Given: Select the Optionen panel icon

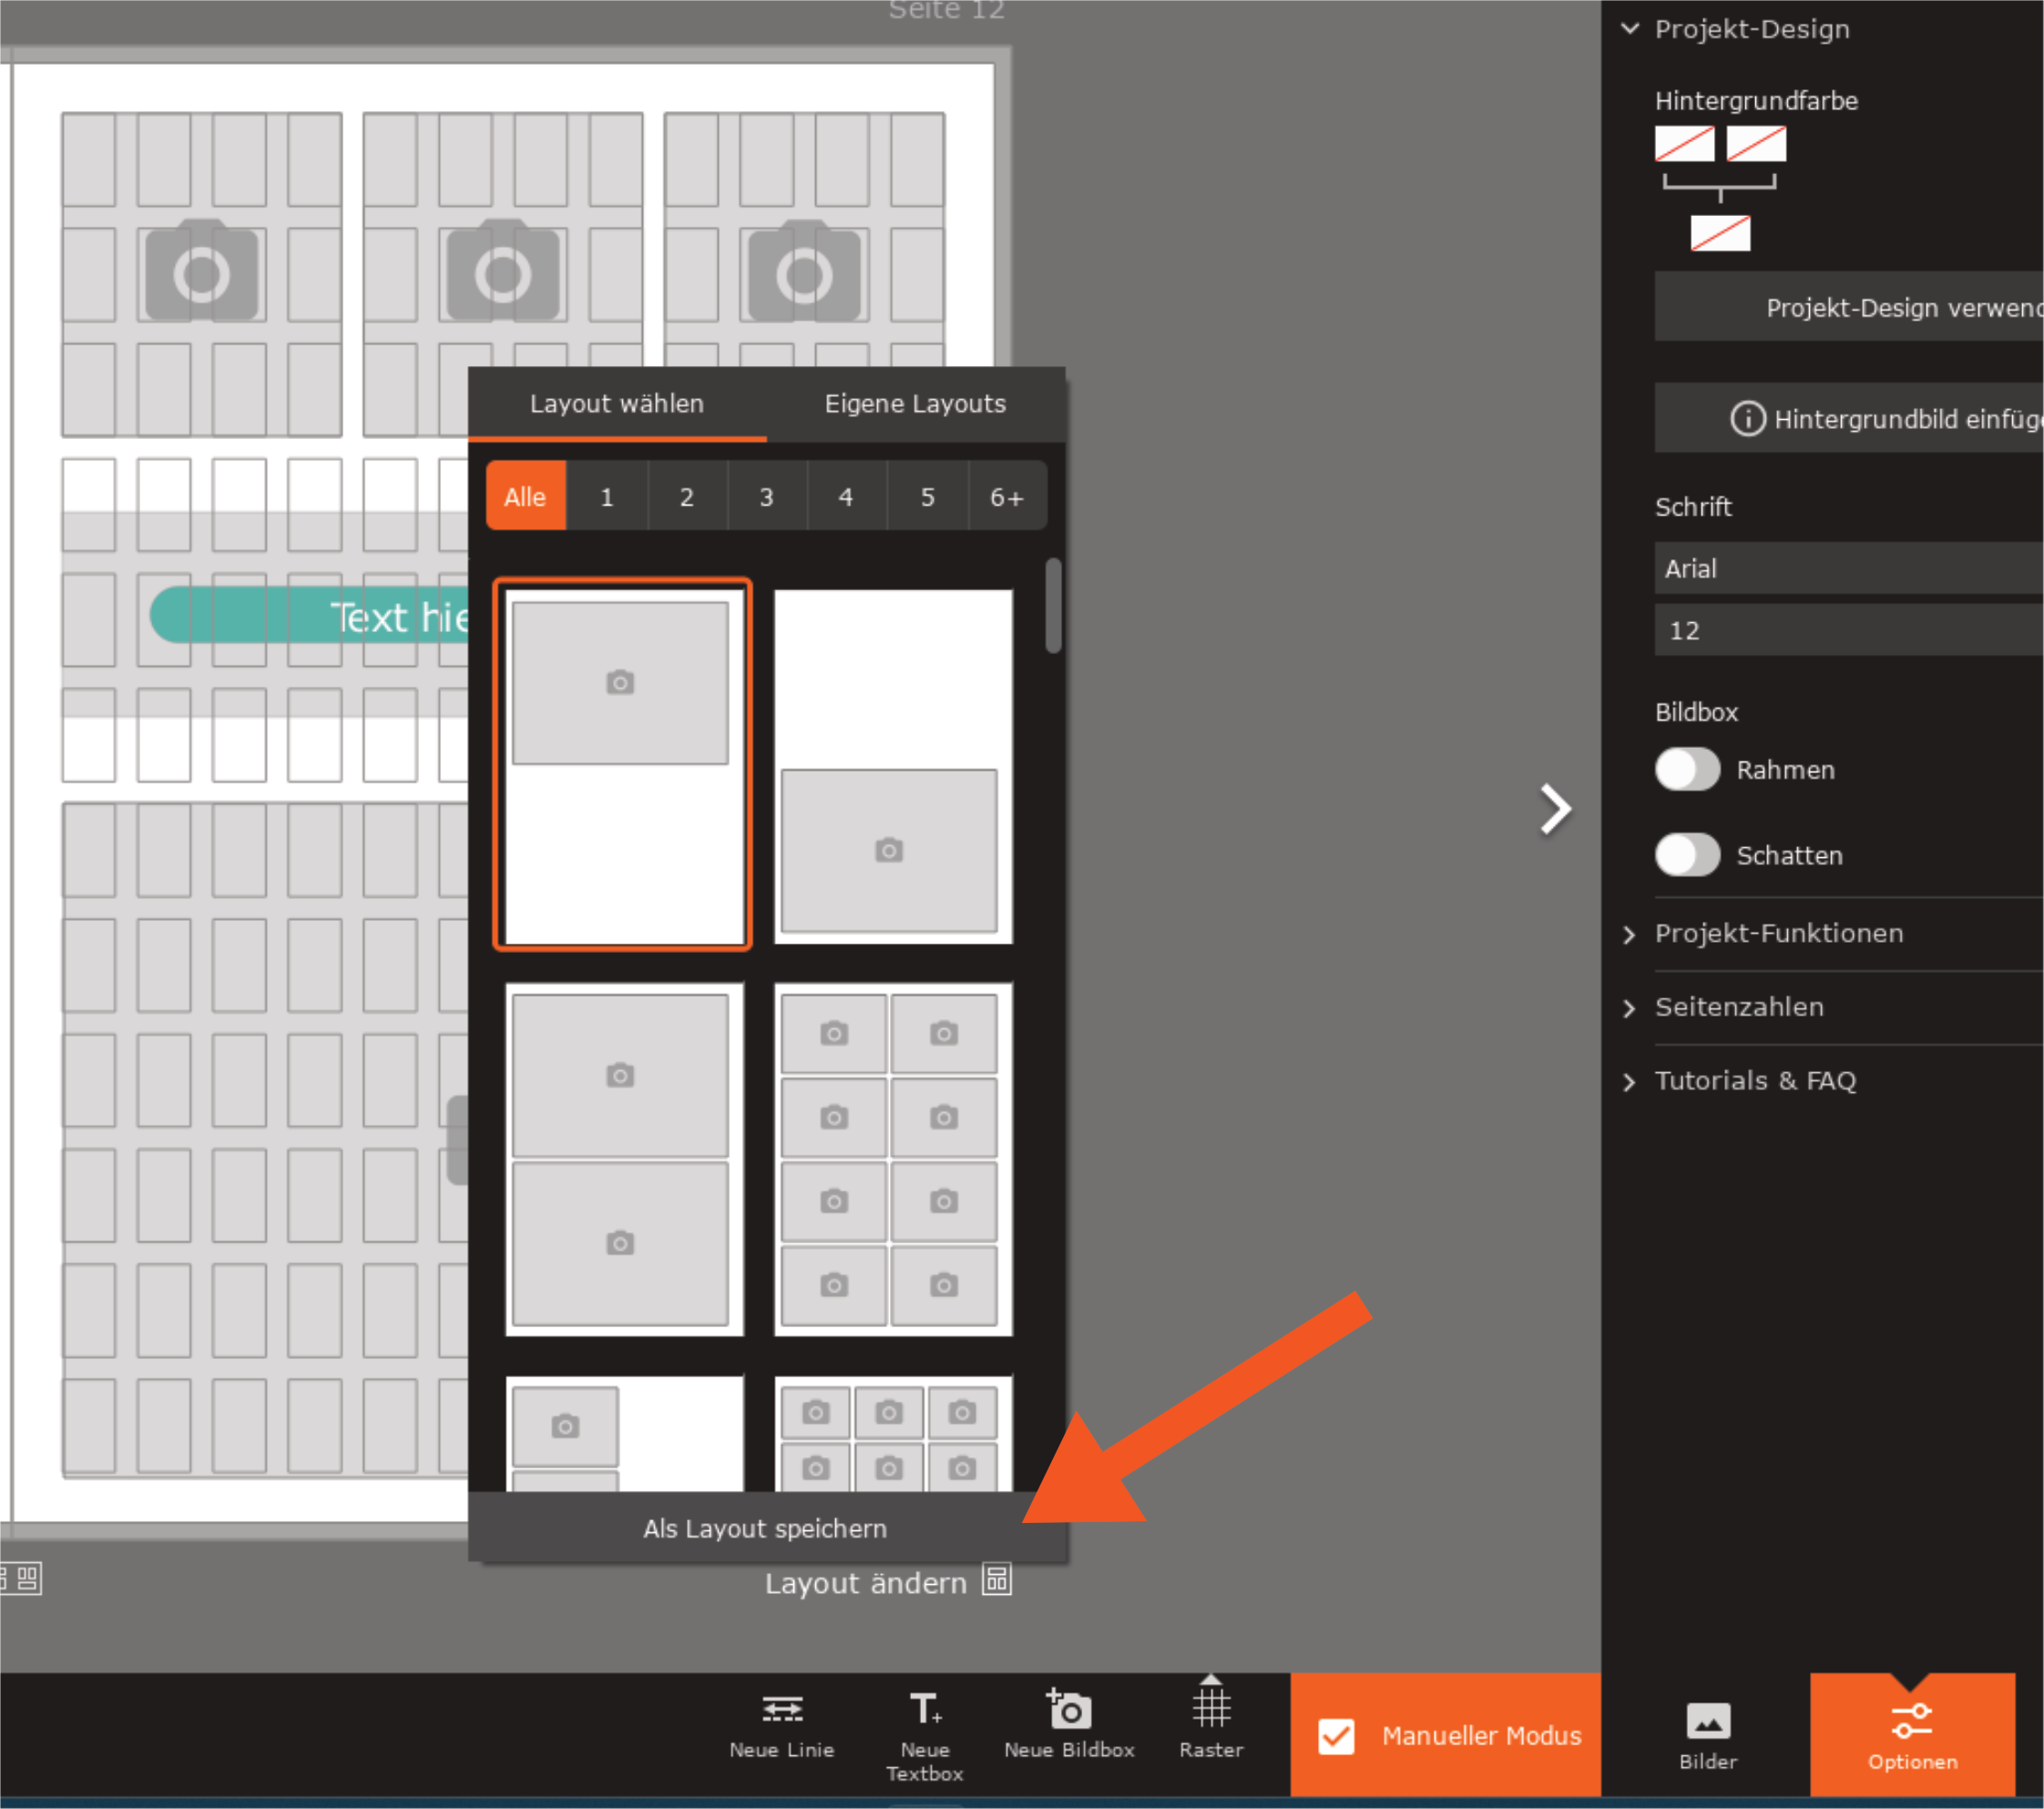Looking at the screenshot, I should [1911, 1720].
